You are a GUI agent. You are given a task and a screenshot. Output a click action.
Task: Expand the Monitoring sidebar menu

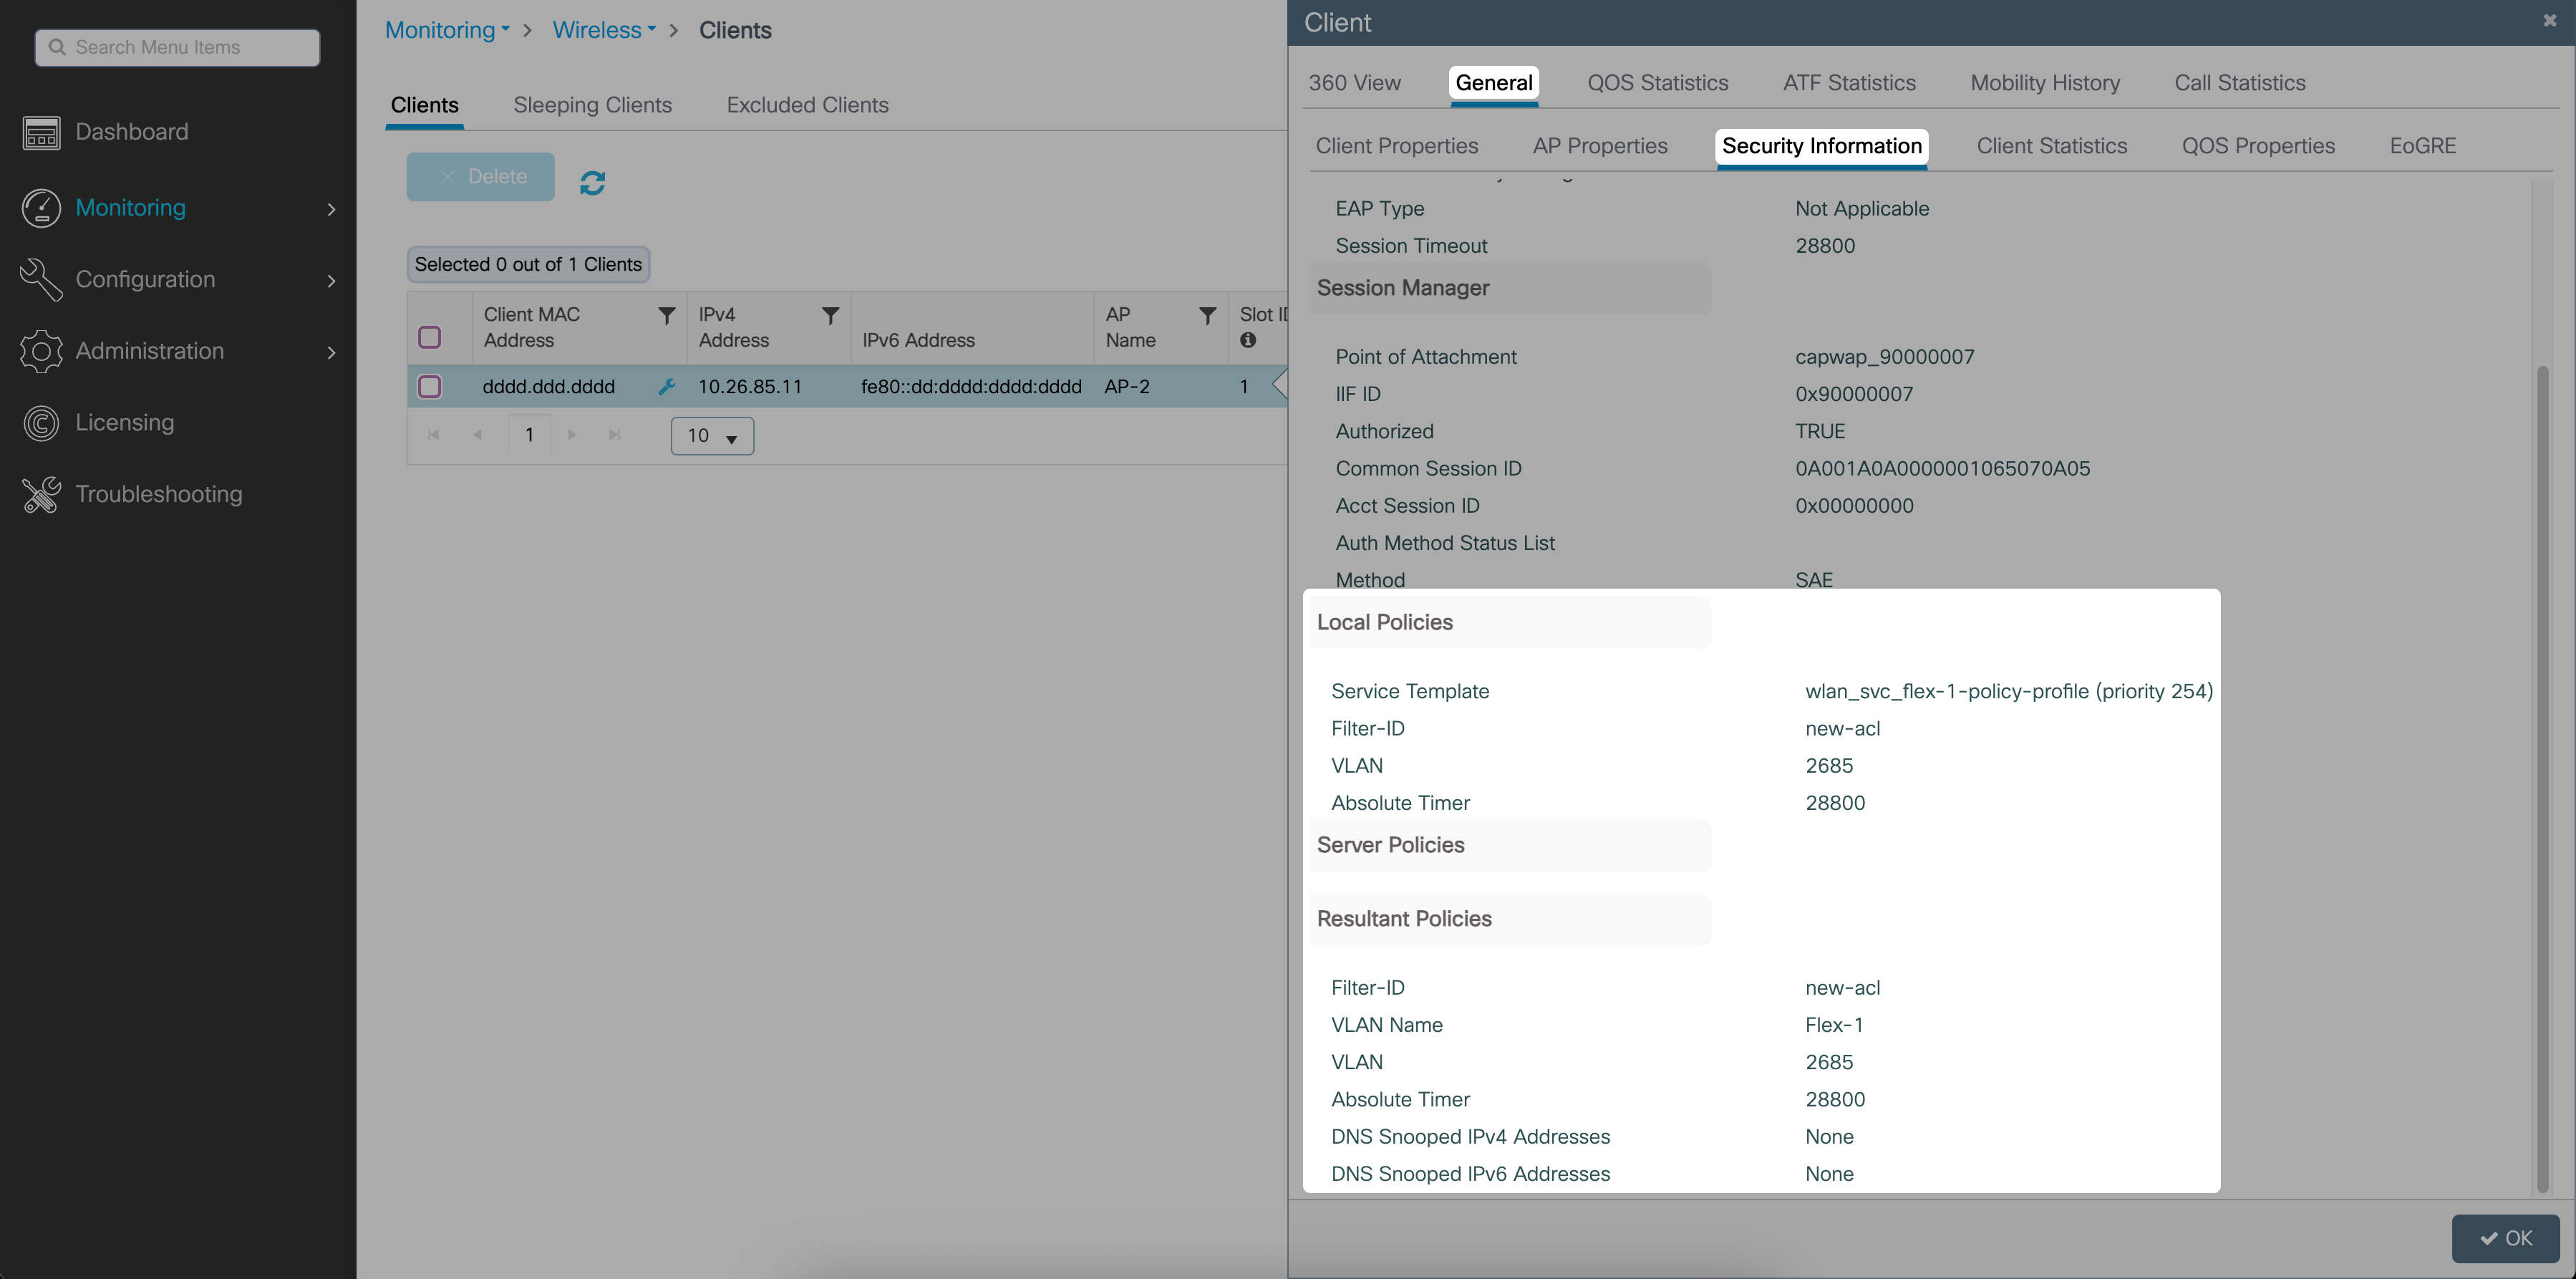[331, 209]
